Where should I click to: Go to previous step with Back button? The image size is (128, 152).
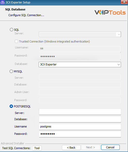71,148
